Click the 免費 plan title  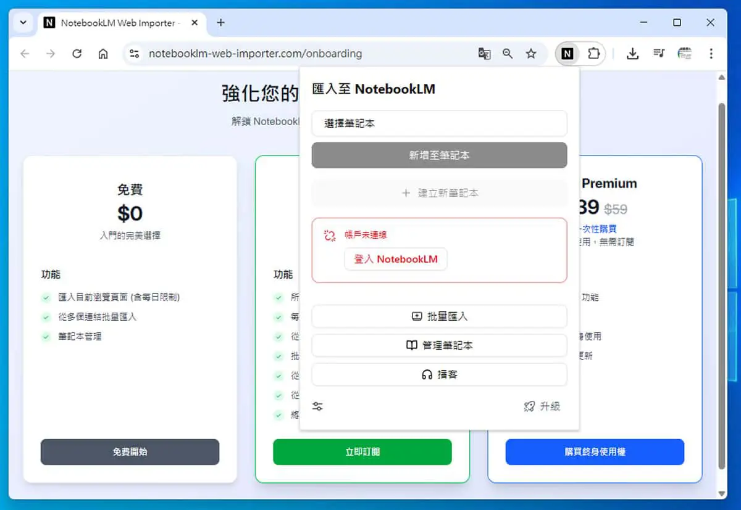(x=130, y=190)
